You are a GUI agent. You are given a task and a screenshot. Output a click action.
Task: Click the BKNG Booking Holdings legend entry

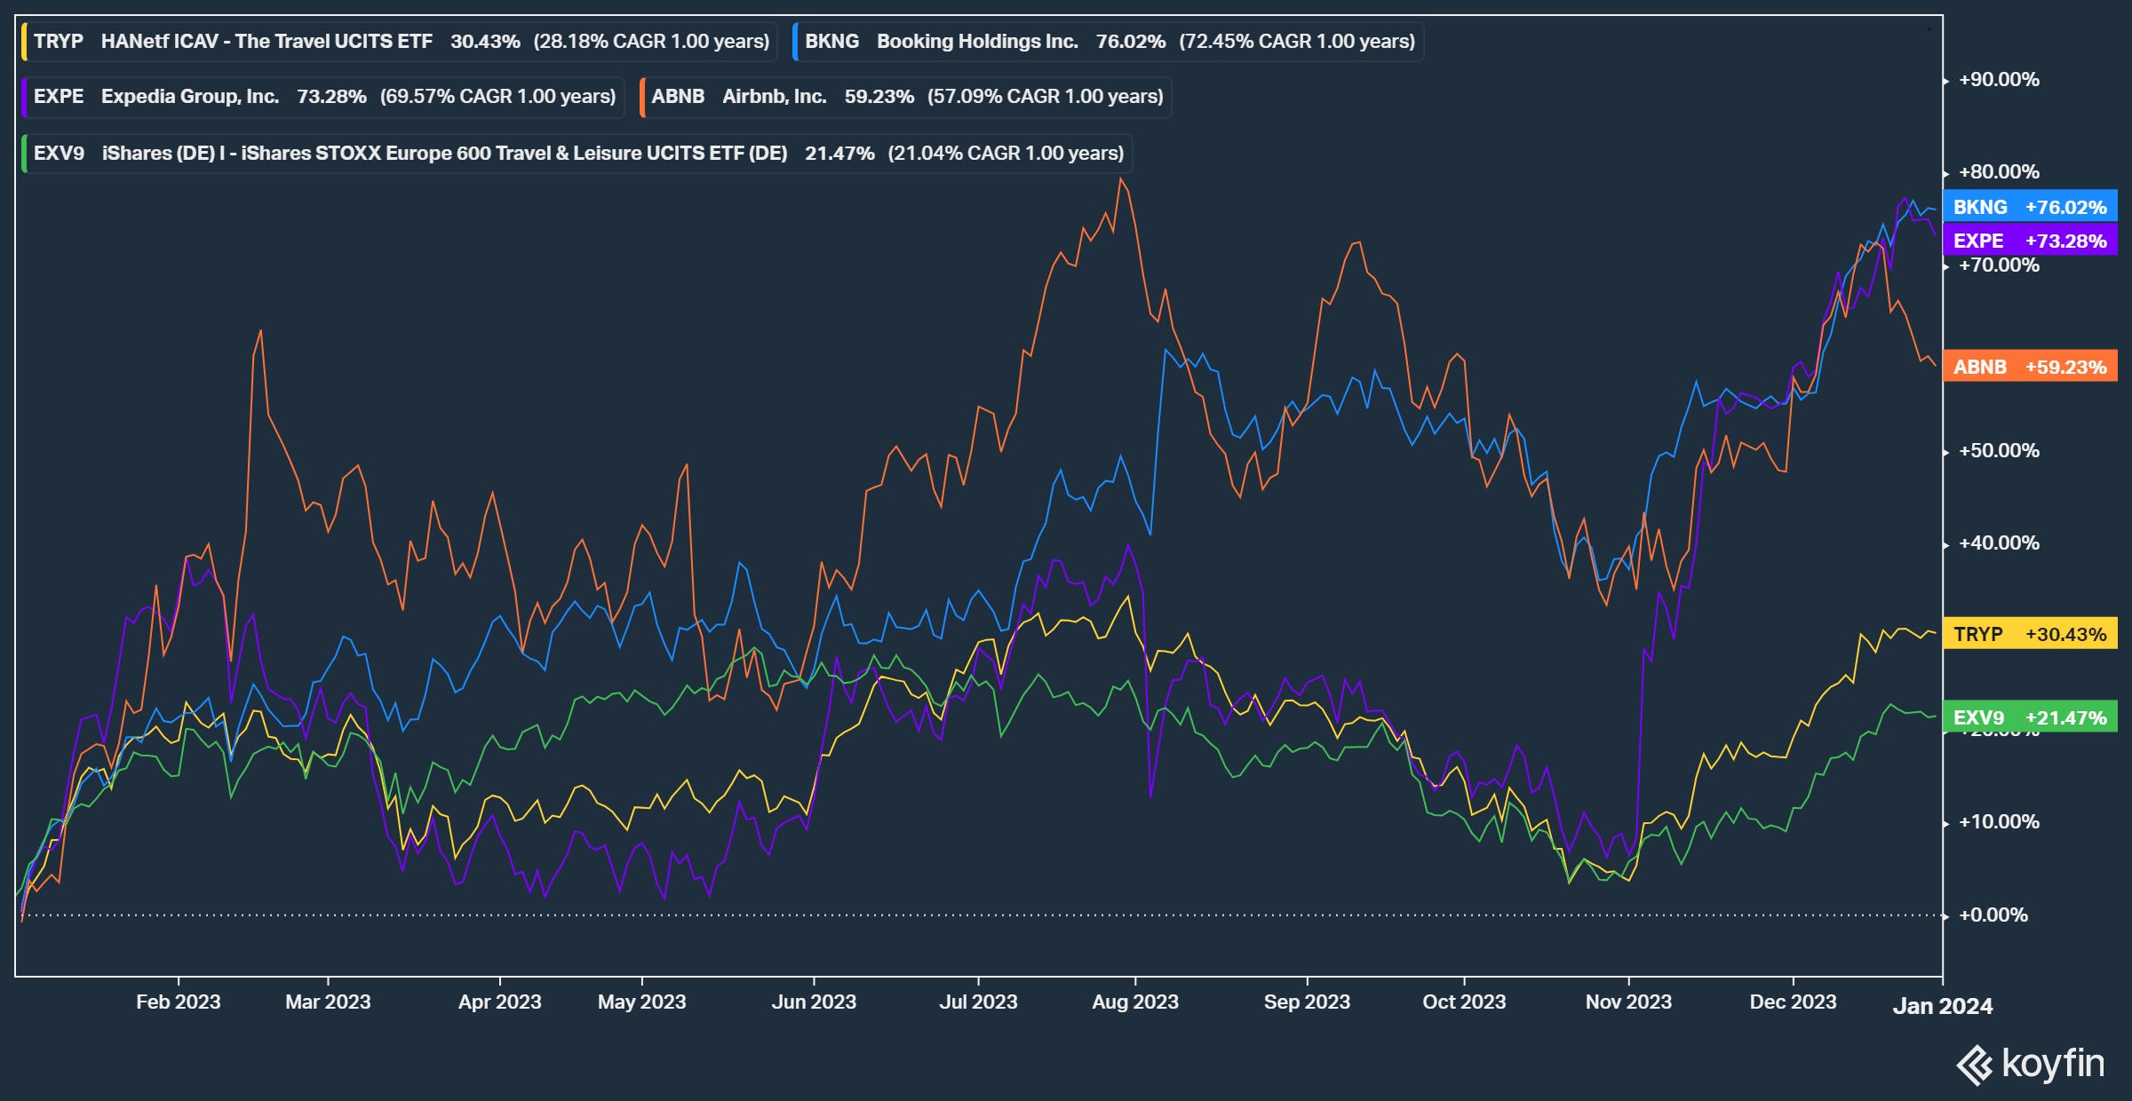tap(1108, 42)
